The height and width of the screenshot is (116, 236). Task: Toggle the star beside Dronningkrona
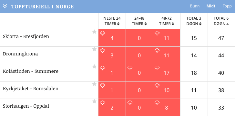point(94,49)
